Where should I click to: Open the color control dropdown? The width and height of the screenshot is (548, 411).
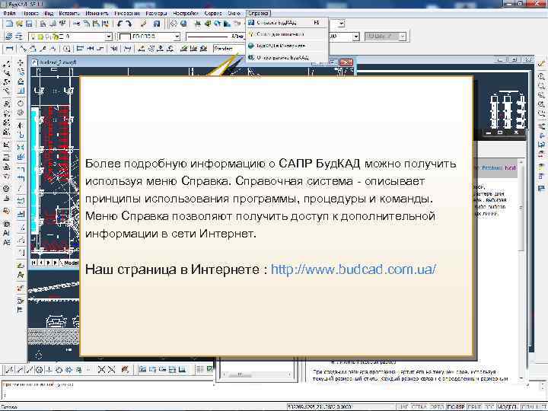pyautogui.click(x=177, y=37)
